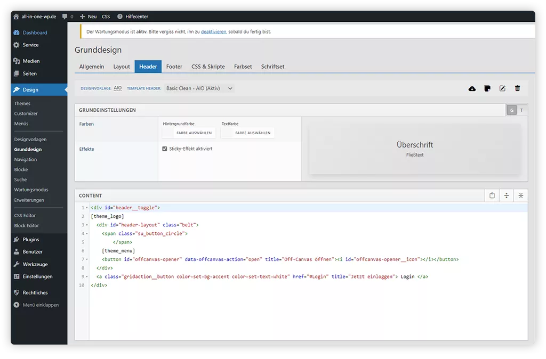Open the CSS & Skripte tab
Image resolution: width=546 pixels, height=359 pixels.
click(x=208, y=67)
